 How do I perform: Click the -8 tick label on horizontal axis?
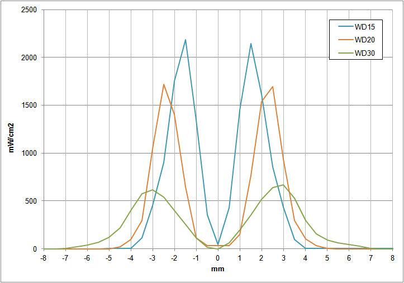point(44,257)
